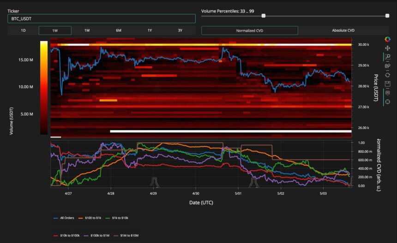Click the left Volume Percentiles slider handle
397x243 pixels.
[264, 16]
